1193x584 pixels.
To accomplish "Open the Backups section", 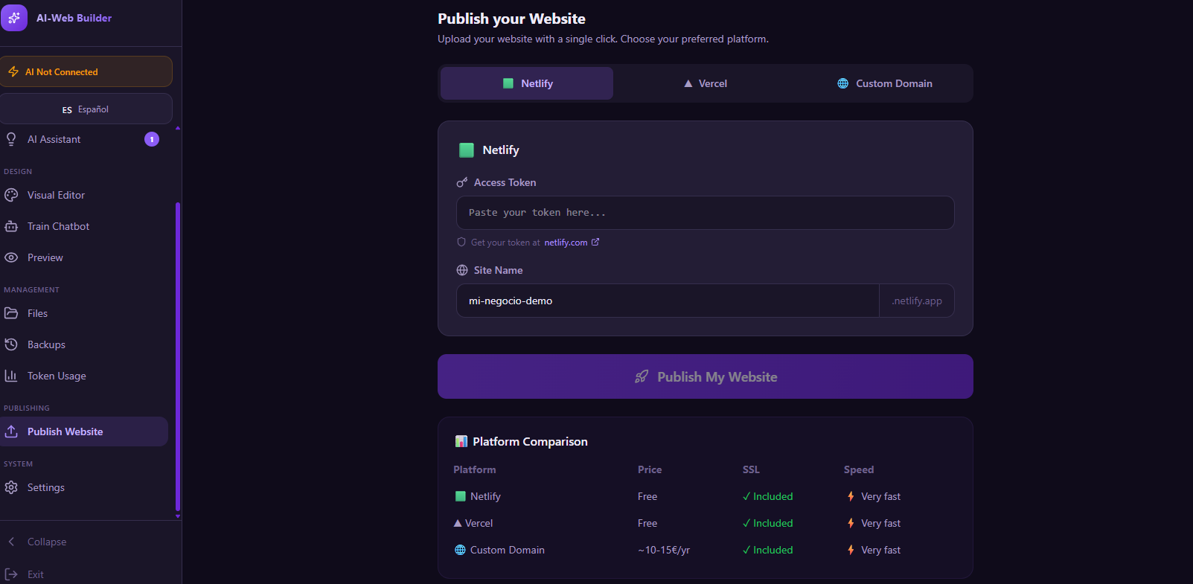I will coord(84,344).
